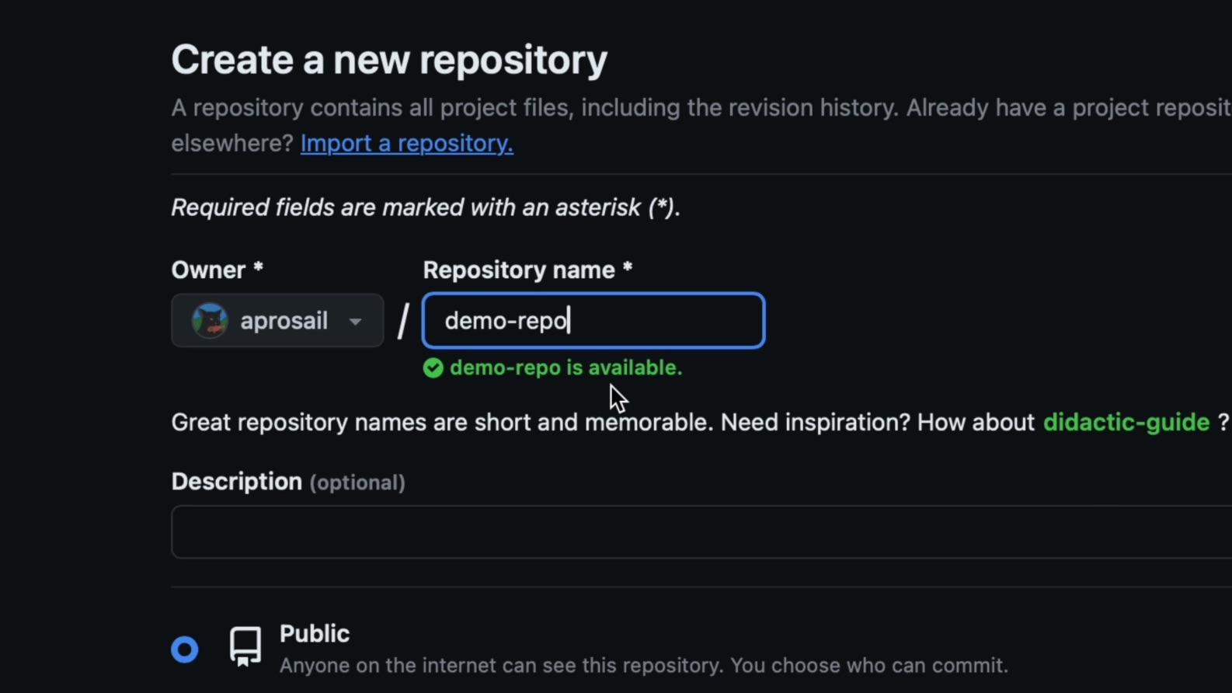Select the Public visibility radio button
Image resolution: width=1232 pixels, height=693 pixels.
pos(185,649)
